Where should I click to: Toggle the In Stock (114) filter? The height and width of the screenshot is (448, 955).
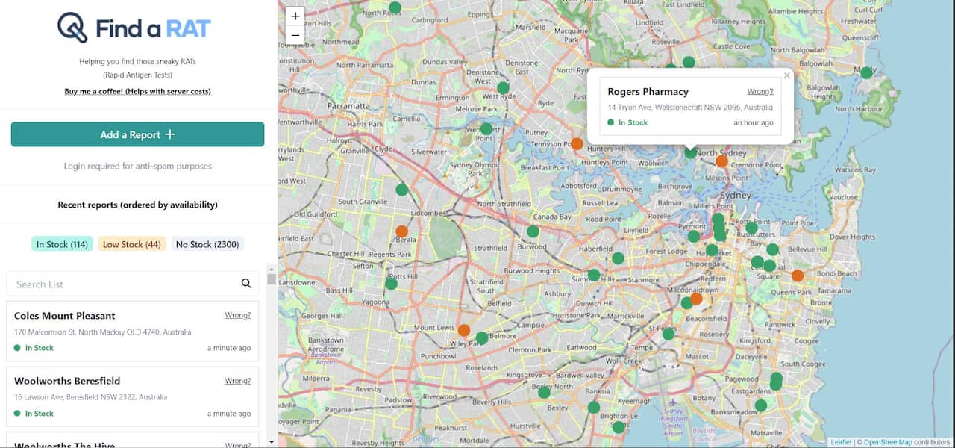point(61,244)
